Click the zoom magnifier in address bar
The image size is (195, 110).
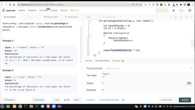[133, 5]
